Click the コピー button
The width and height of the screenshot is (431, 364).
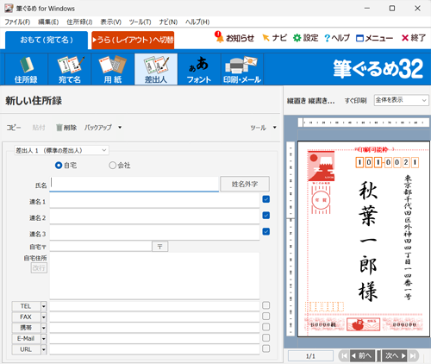pyautogui.click(x=14, y=128)
